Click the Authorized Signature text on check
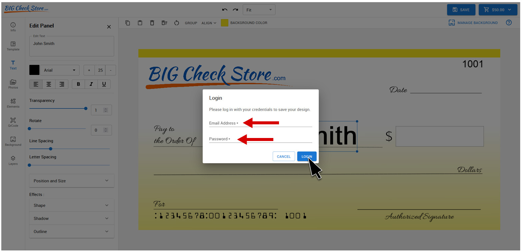Image resolution: width=522 pixels, height=252 pixels. point(419,217)
